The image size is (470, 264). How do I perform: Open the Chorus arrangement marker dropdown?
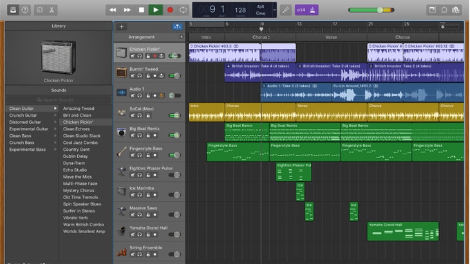(x=269, y=37)
